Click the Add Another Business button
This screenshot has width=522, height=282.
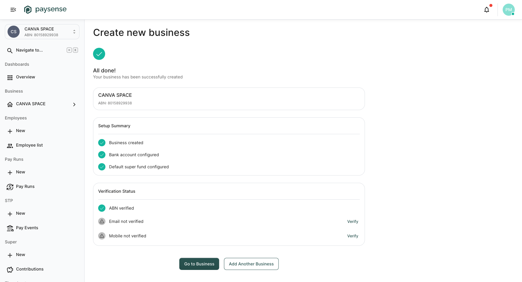click(251, 264)
